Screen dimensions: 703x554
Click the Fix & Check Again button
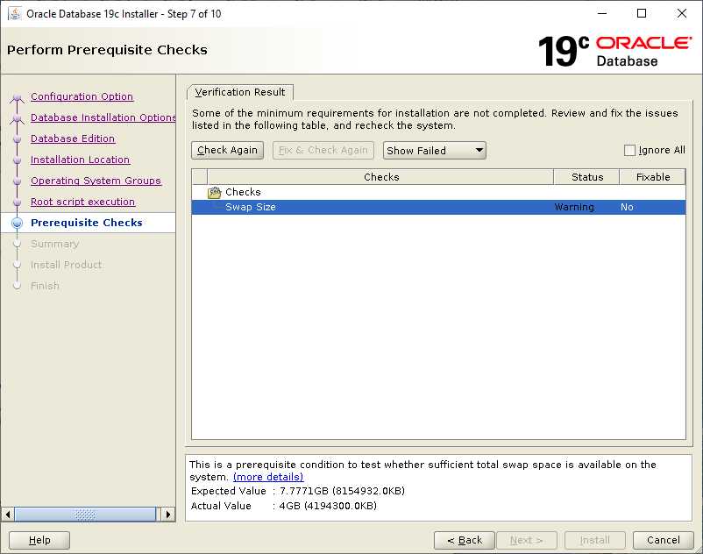click(323, 150)
